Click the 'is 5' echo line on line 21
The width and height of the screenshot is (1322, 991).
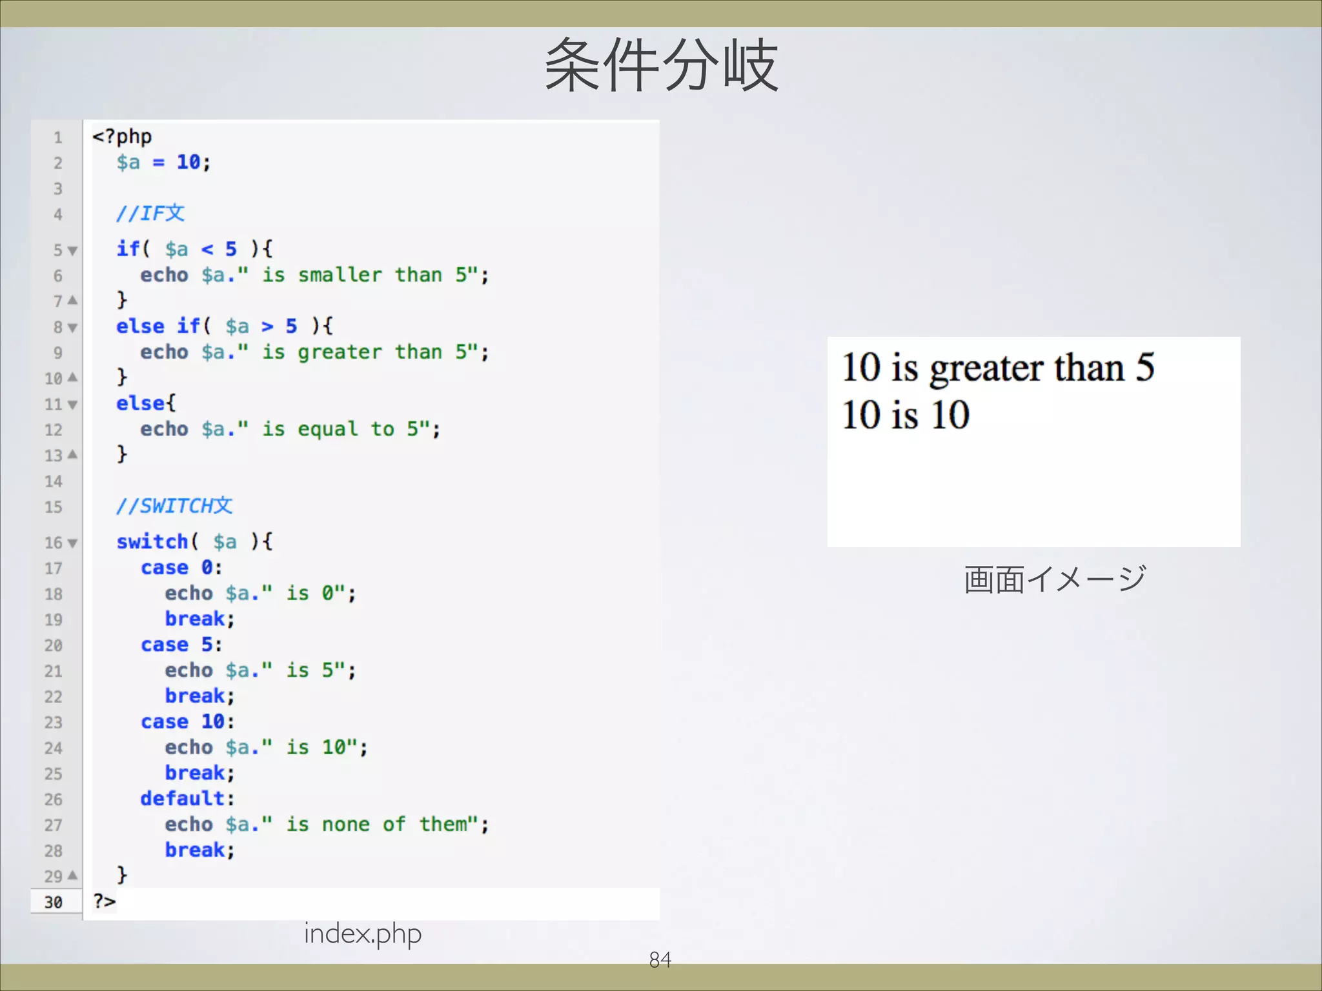pyautogui.click(x=260, y=670)
